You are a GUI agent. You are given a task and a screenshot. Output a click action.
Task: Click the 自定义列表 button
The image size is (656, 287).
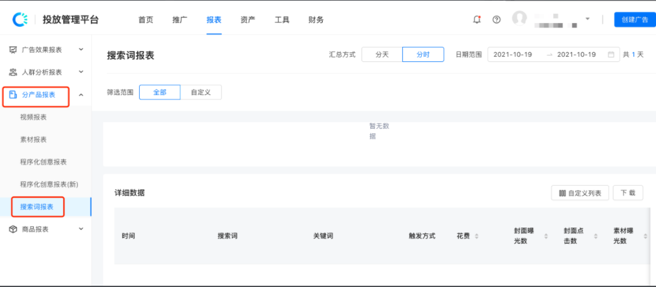pos(580,193)
